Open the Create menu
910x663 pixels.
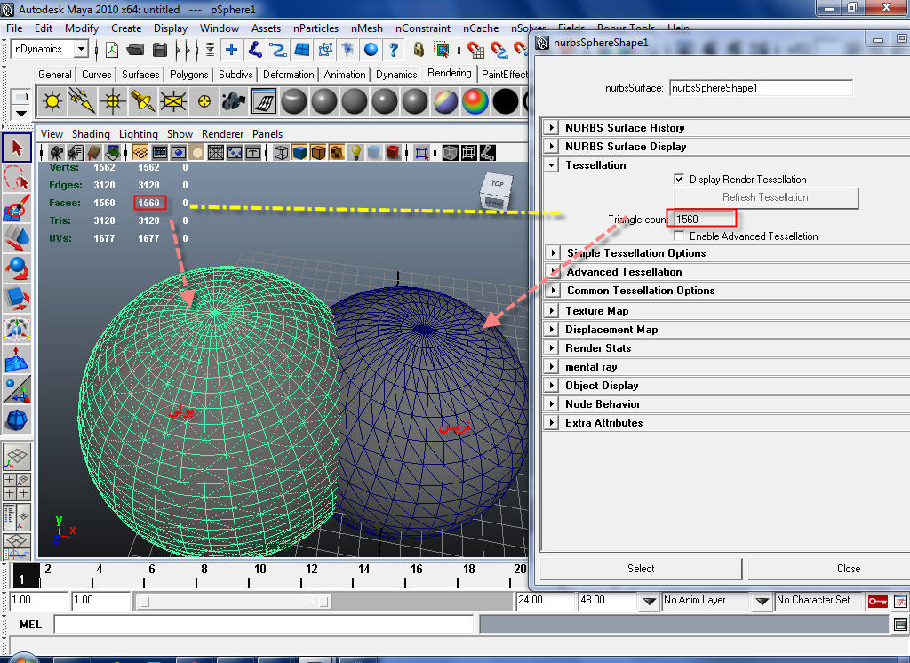pos(126,28)
